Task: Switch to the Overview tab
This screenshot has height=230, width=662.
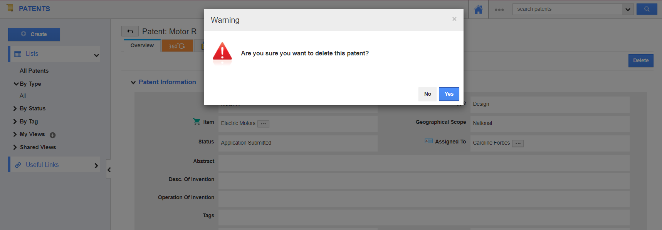Action: [142, 45]
